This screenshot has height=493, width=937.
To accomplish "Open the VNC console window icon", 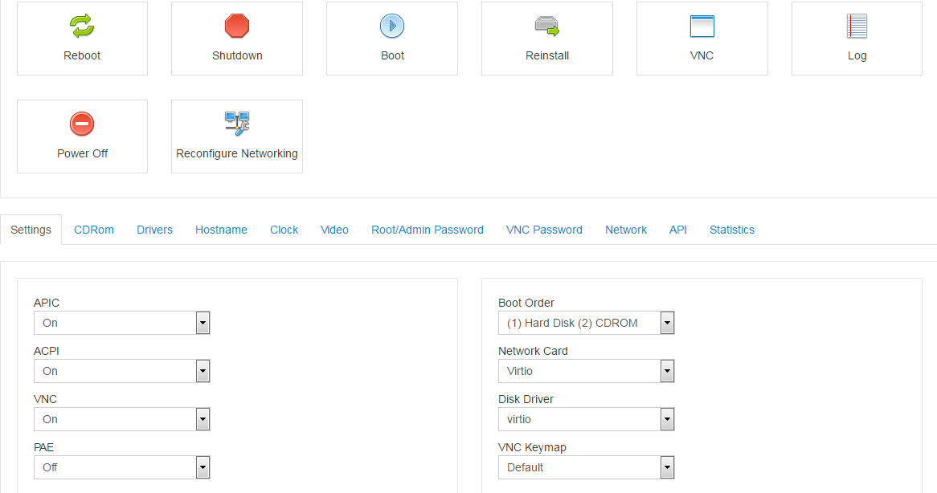I will click(702, 26).
